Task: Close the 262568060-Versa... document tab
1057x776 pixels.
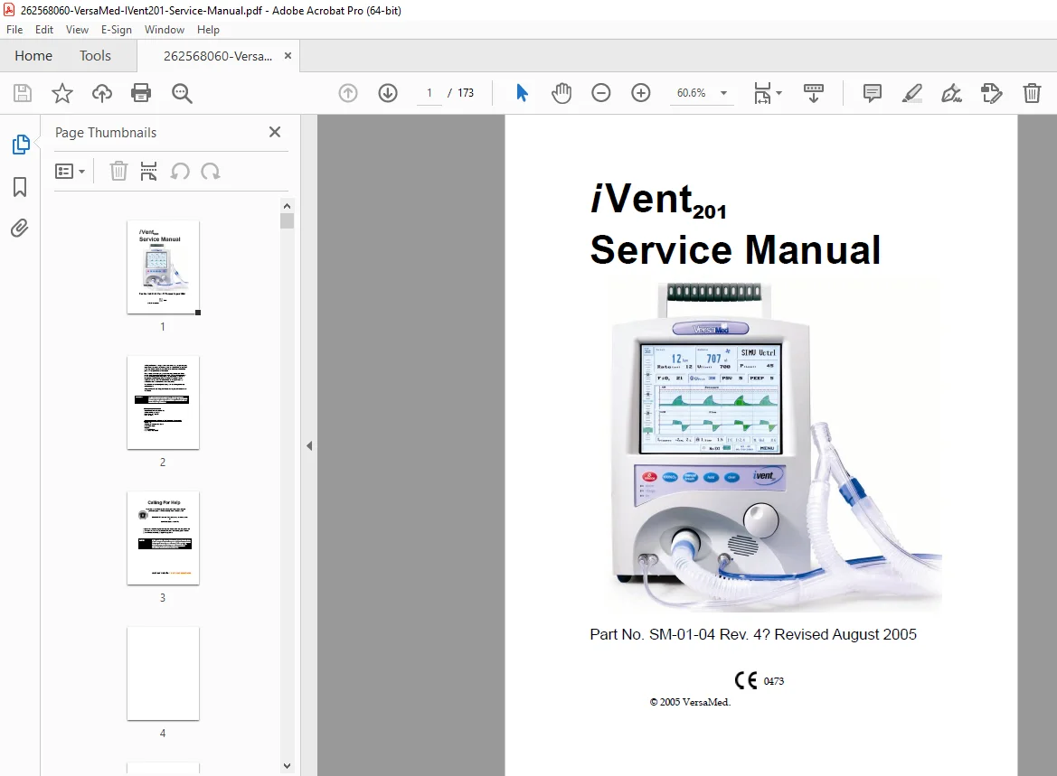Action: point(288,56)
